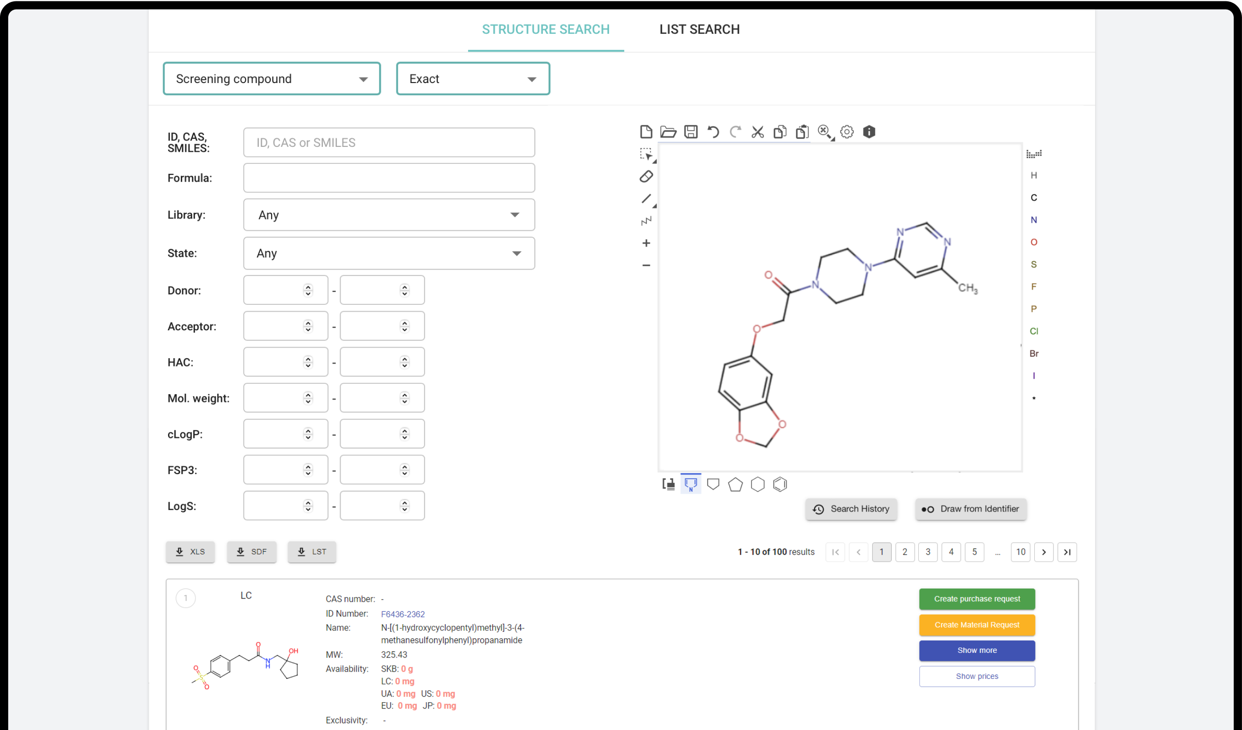Open the editor settings gear icon
The height and width of the screenshot is (730, 1242).
[x=846, y=132]
